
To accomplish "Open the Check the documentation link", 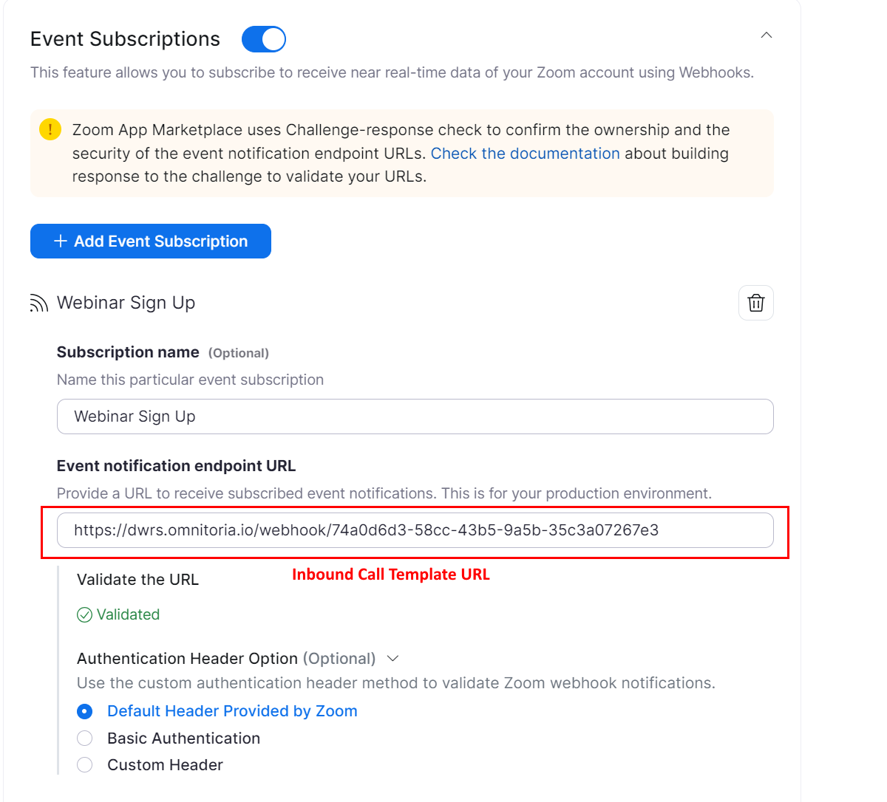I will [x=525, y=154].
